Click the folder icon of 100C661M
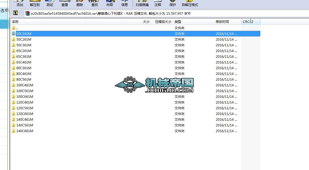The height and width of the screenshot is (170, 309). 13,96
